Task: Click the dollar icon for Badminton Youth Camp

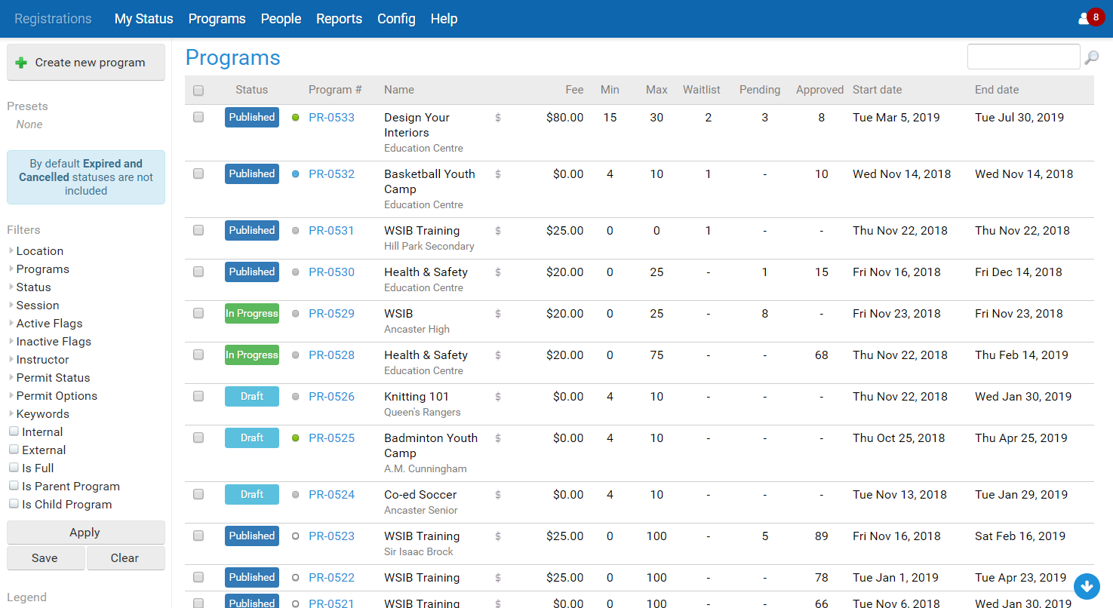Action: (498, 438)
